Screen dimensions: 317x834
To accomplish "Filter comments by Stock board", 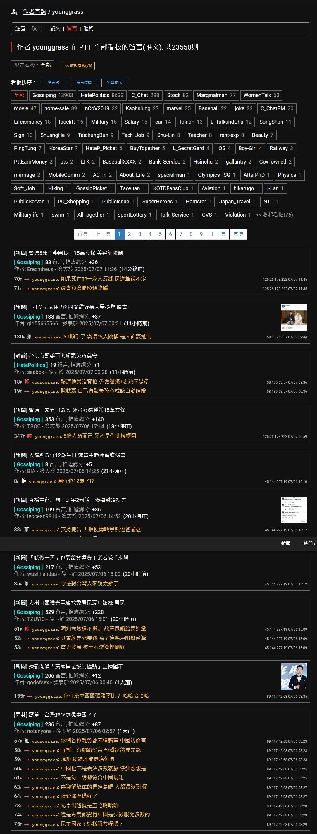I will click(178, 95).
